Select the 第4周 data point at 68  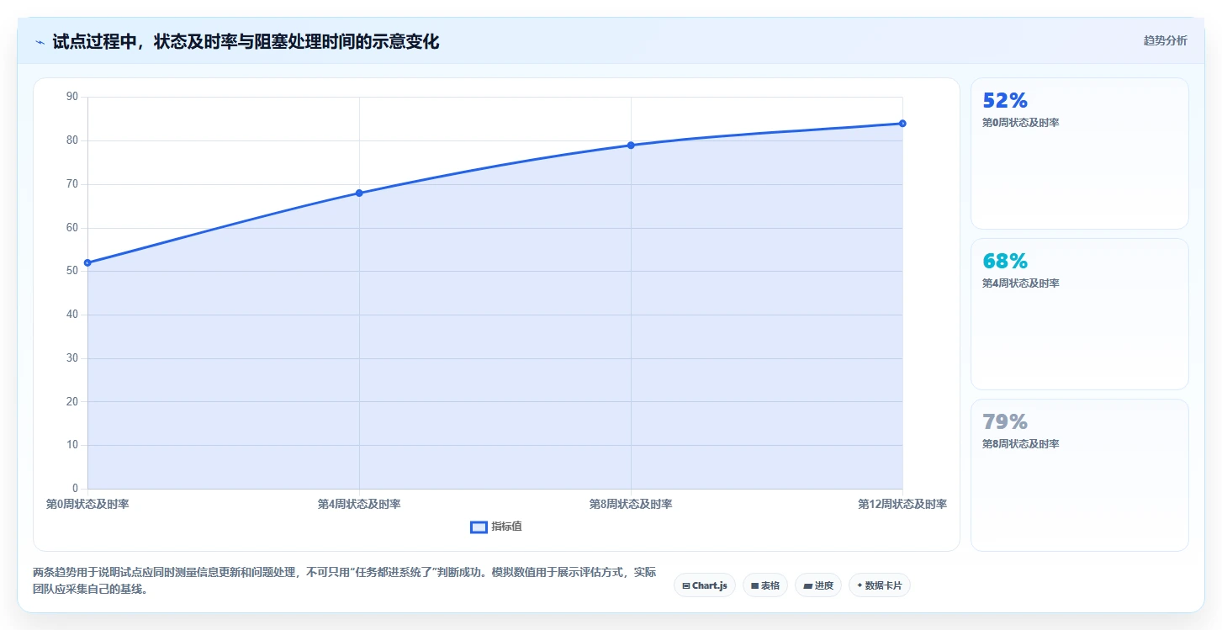[359, 193]
